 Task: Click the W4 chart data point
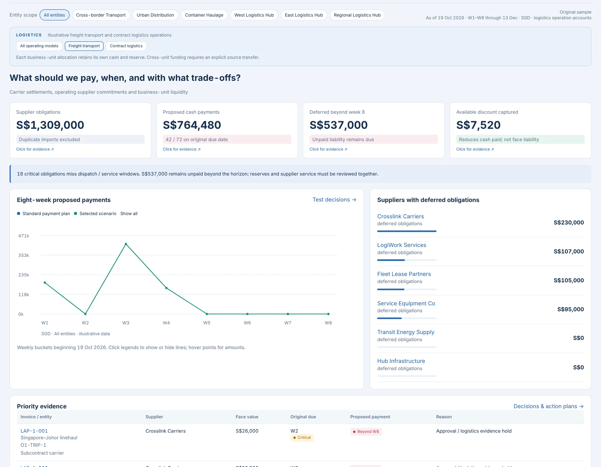tap(166, 288)
